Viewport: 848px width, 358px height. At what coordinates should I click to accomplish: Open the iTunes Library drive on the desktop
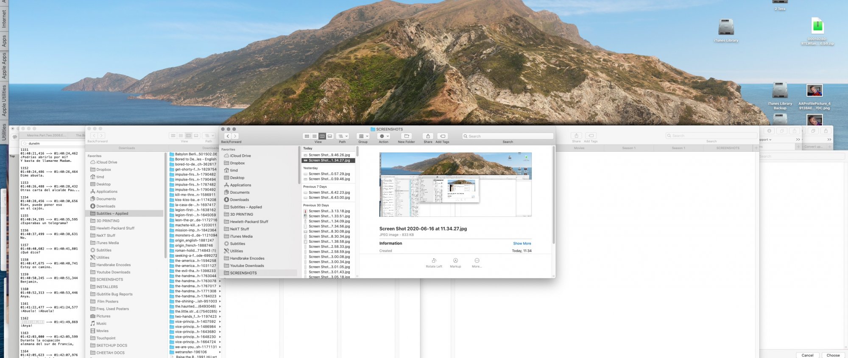point(726,27)
